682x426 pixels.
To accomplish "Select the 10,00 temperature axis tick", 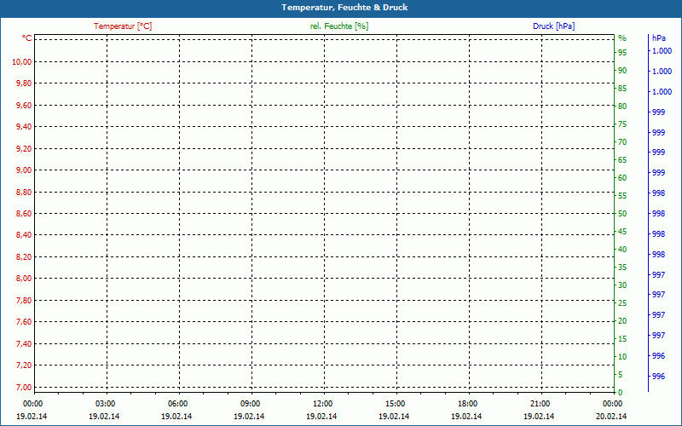I will coord(21,61).
